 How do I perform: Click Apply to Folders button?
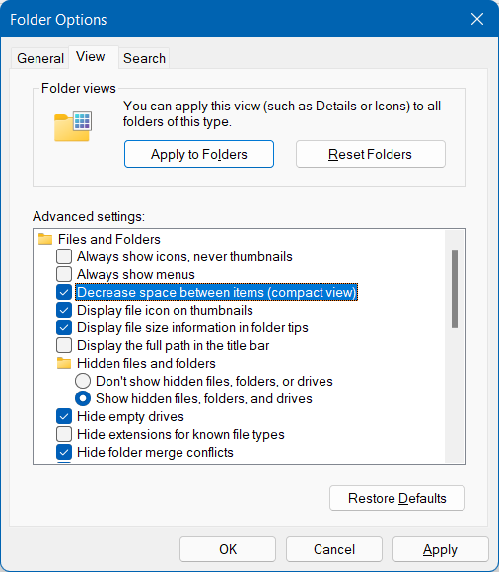199,154
